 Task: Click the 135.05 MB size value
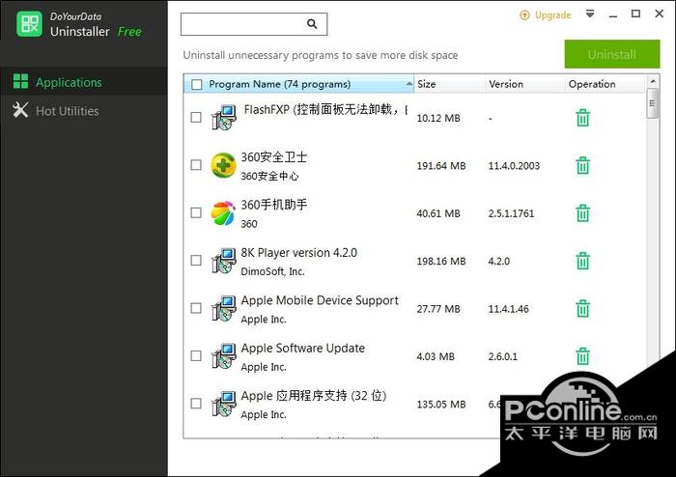pos(441,405)
